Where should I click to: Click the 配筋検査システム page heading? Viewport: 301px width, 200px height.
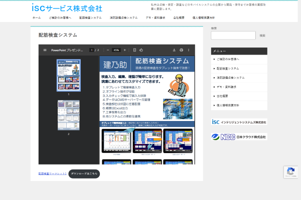58,35
